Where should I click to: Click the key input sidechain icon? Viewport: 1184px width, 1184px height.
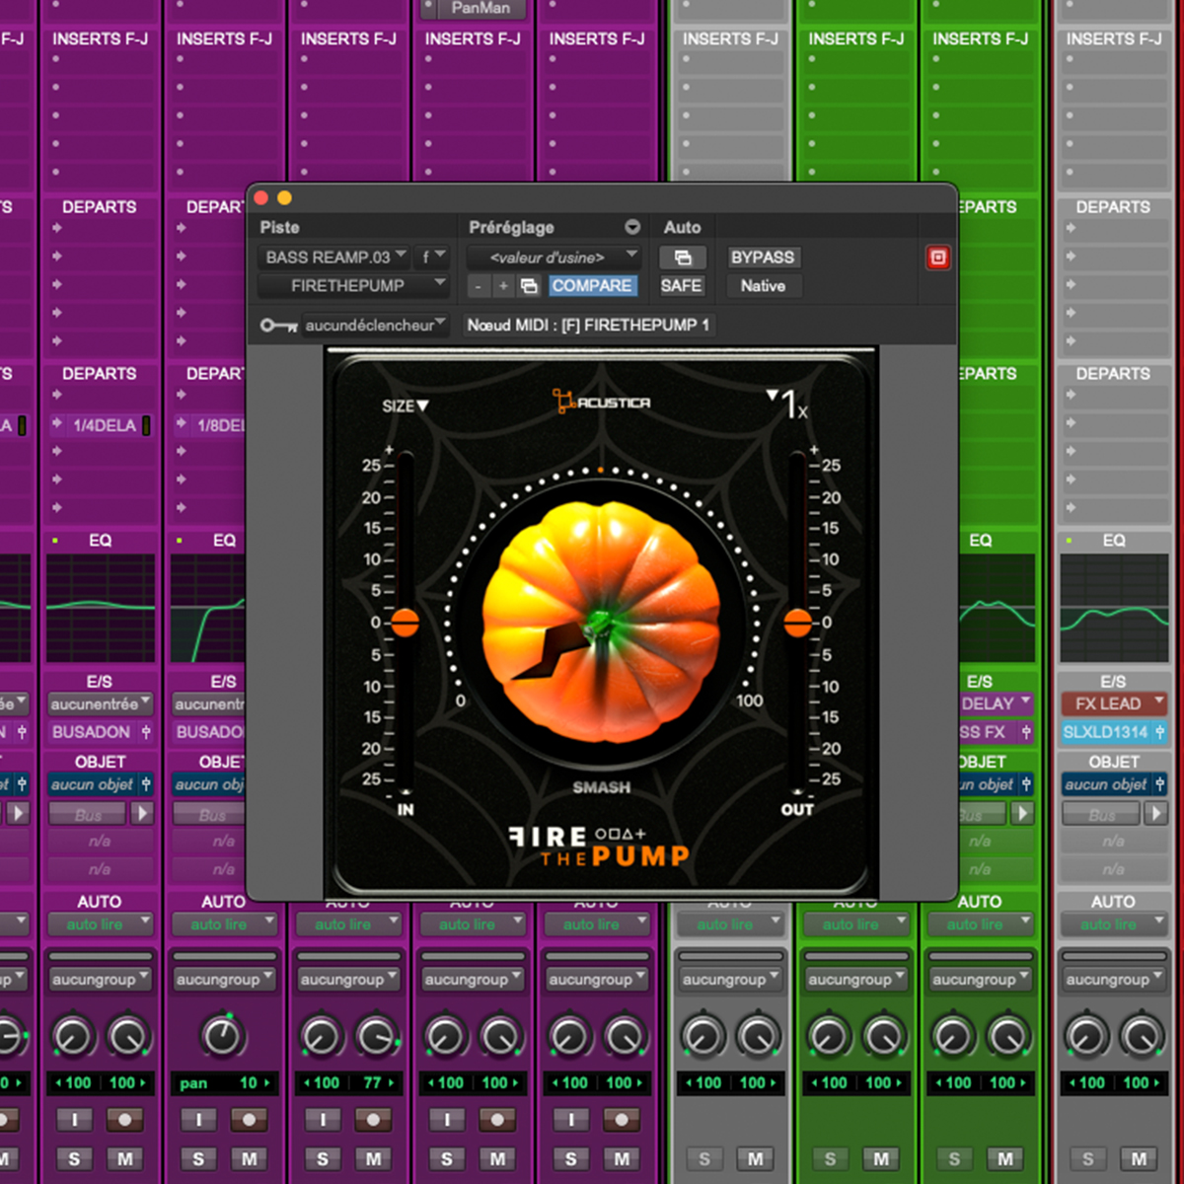(277, 325)
